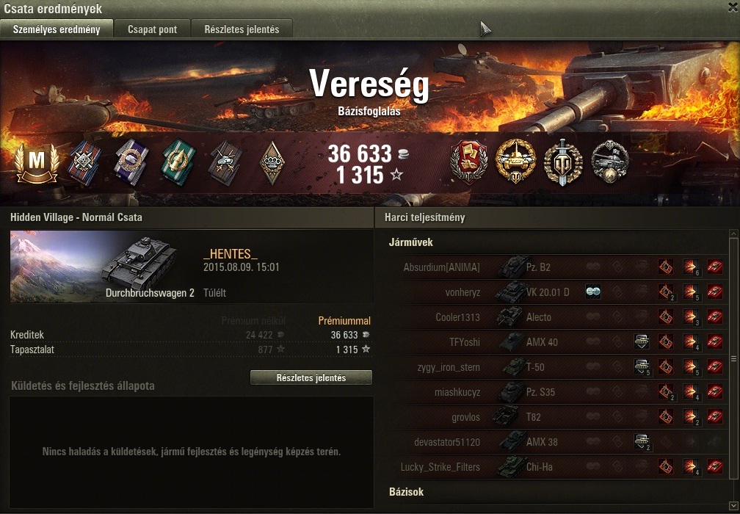
Task: Click the Durchbruchswagen 2 tank thumbnail
Action: coord(139,261)
